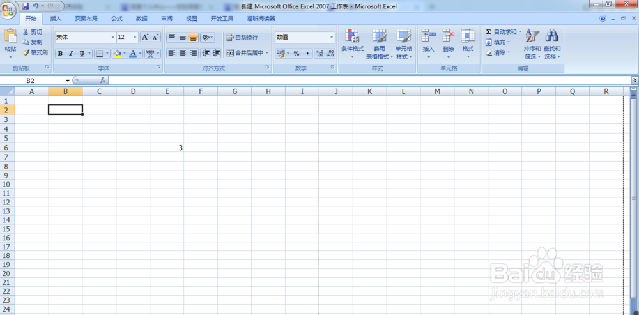
Task: Switch to the 数据 tab
Action: tap(142, 19)
